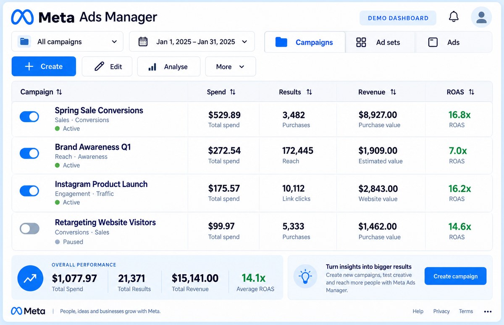Open the All campaigns dropdown
Viewport: 504px width, 325px height.
[x=67, y=42]
